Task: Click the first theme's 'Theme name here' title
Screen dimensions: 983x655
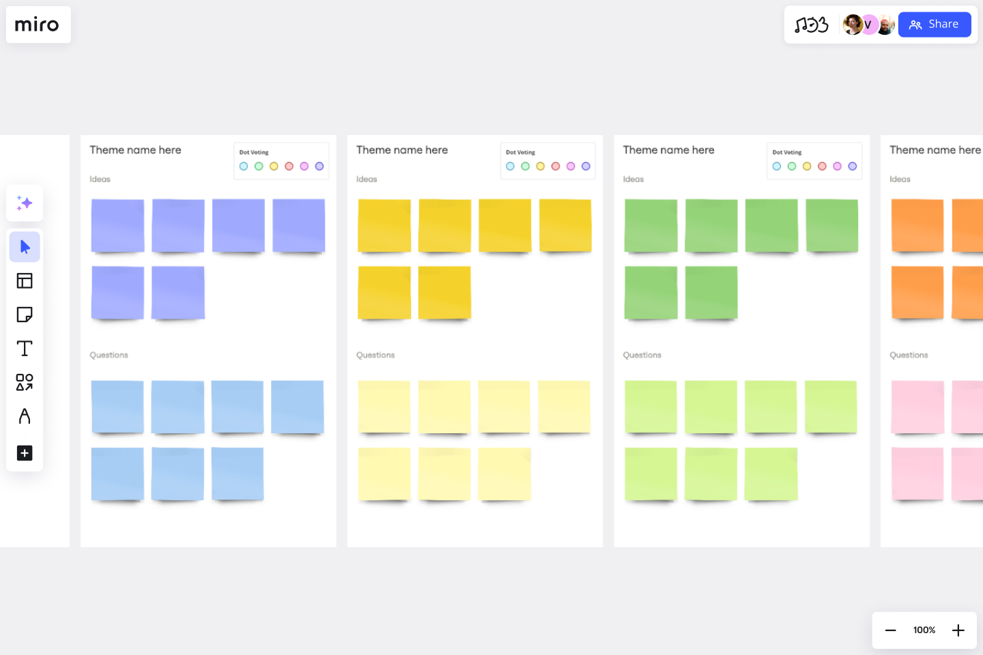Action: pos(135,150)
